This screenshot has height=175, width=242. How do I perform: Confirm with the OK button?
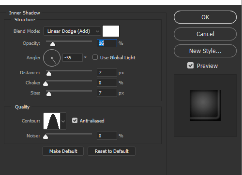point(205,17)
